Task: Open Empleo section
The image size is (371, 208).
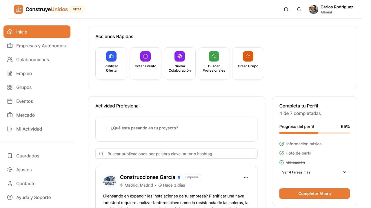Action: (x=37, y=73)
